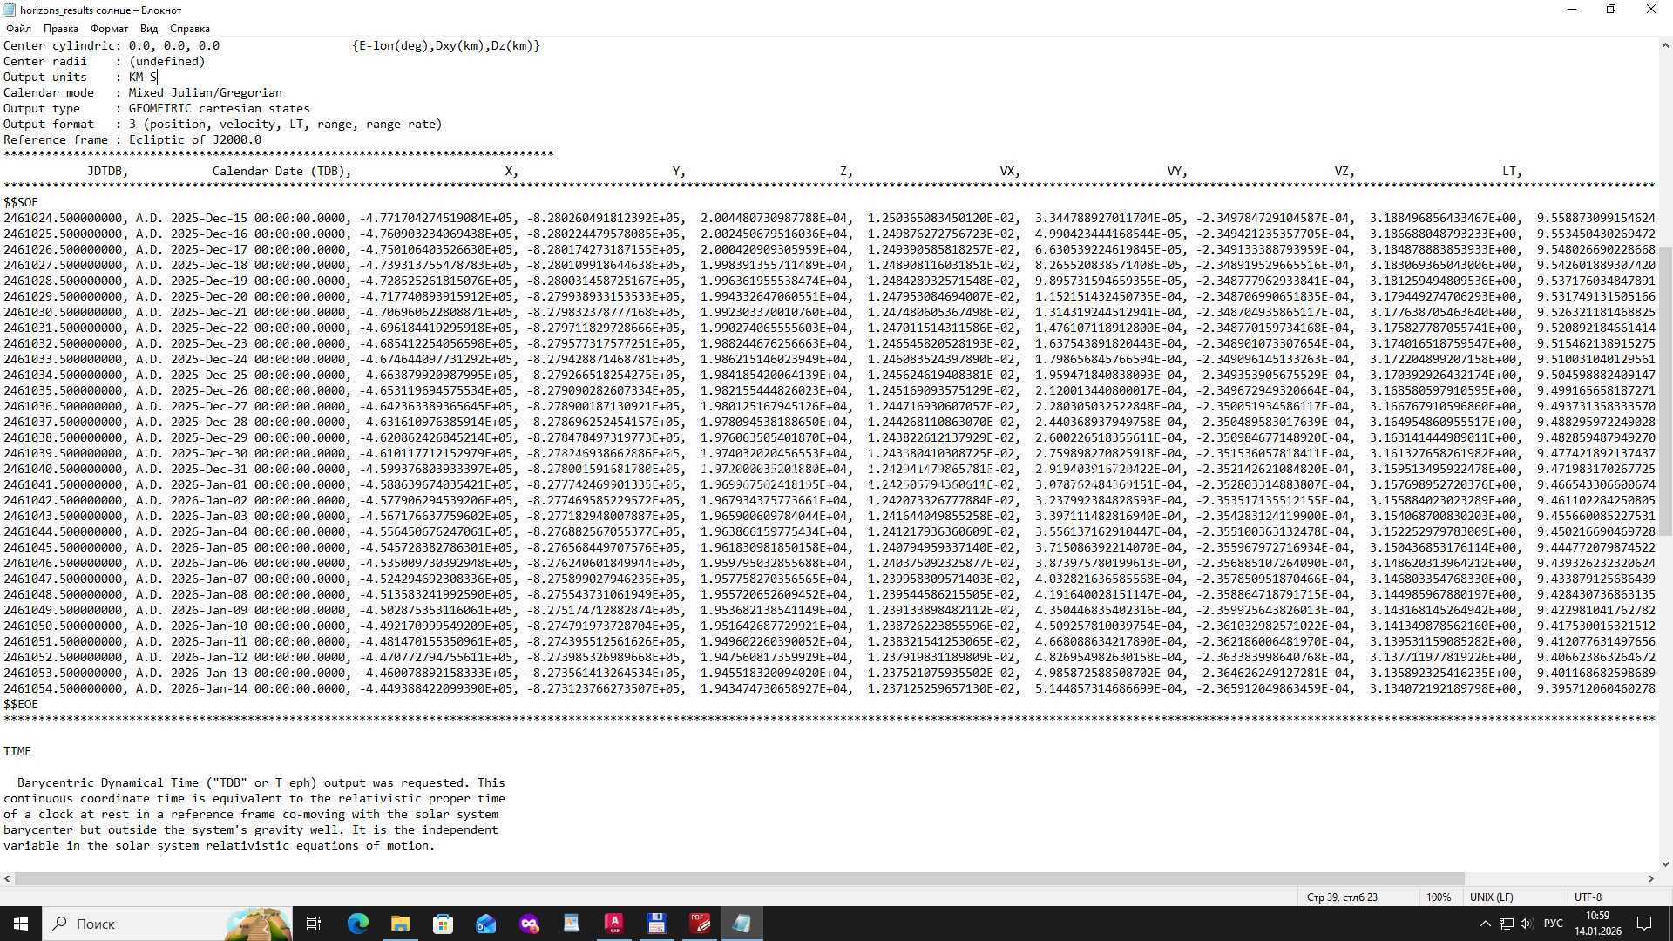Click the 2026-Jan-01 date row
This screenshot has width=1673, height=941.
pyautogui.click(x=828, y=484)
